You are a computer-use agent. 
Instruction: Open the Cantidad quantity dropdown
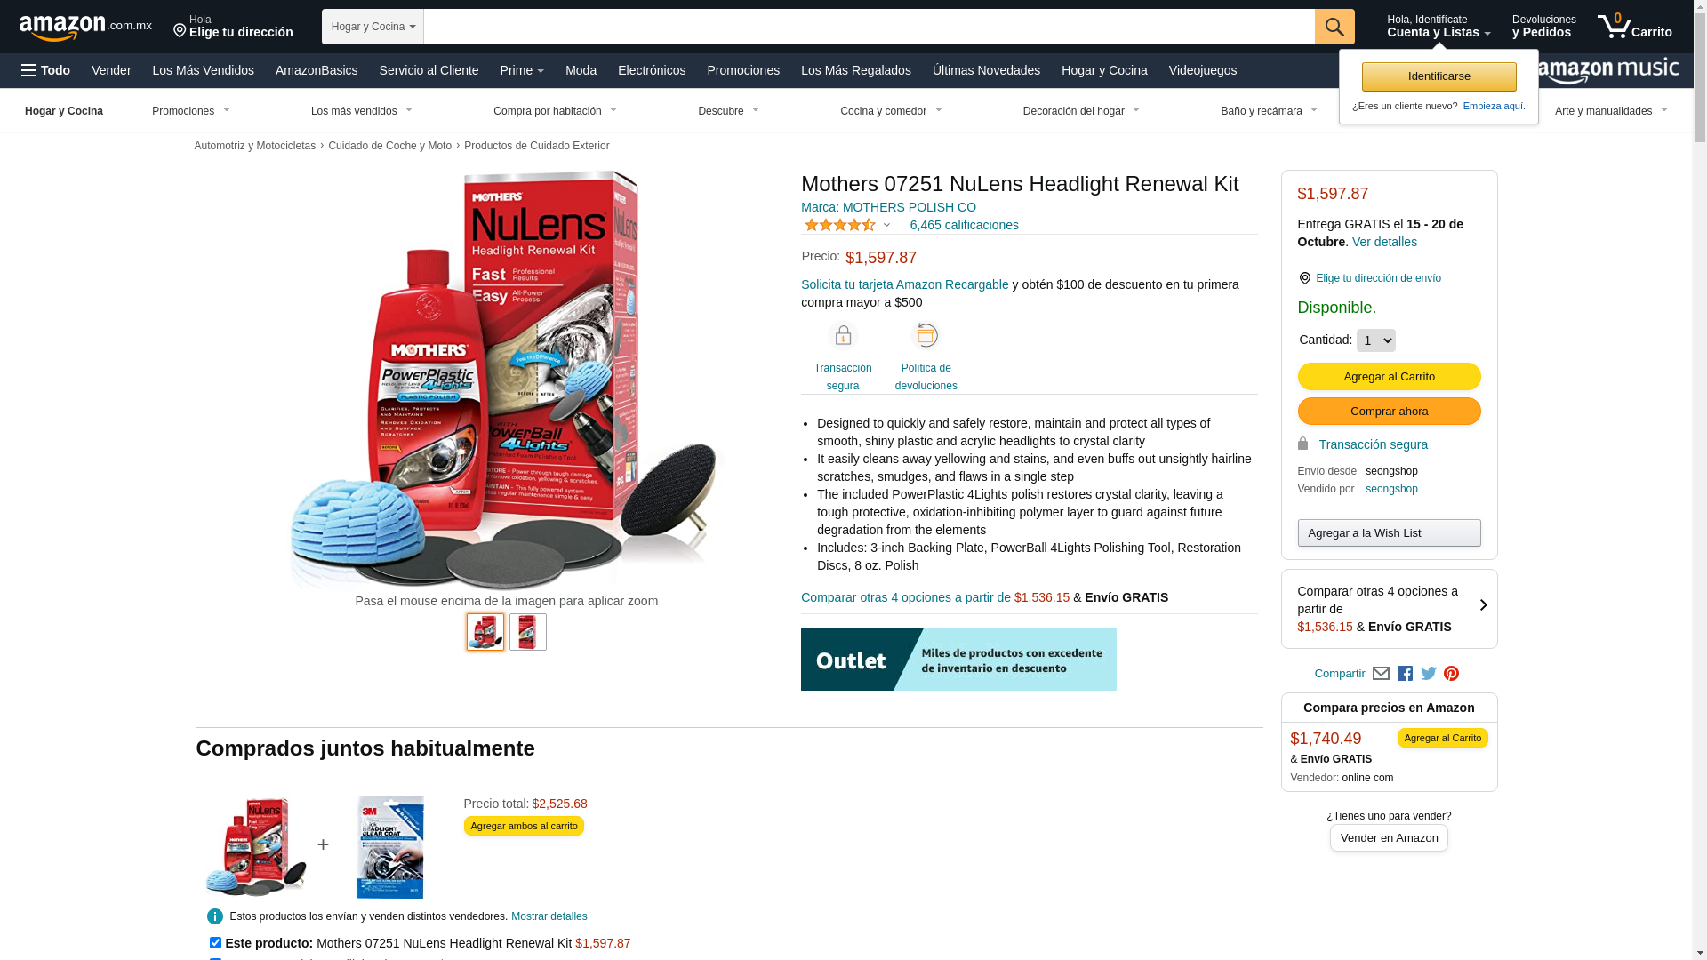tap(1375, 340)
